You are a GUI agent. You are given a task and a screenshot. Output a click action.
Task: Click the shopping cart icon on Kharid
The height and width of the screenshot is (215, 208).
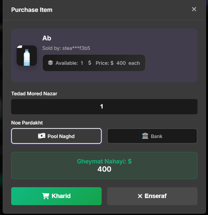coord(45,196)
